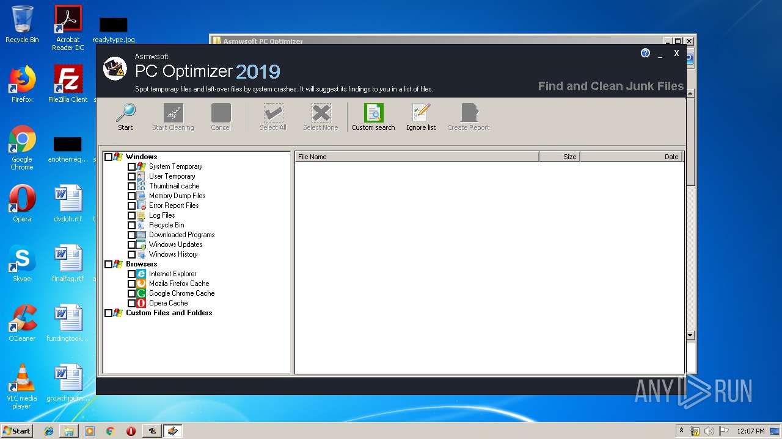Open the Windows Start menu
The width and height of the screenshot is (782, 439).
(x=17, y=430)
